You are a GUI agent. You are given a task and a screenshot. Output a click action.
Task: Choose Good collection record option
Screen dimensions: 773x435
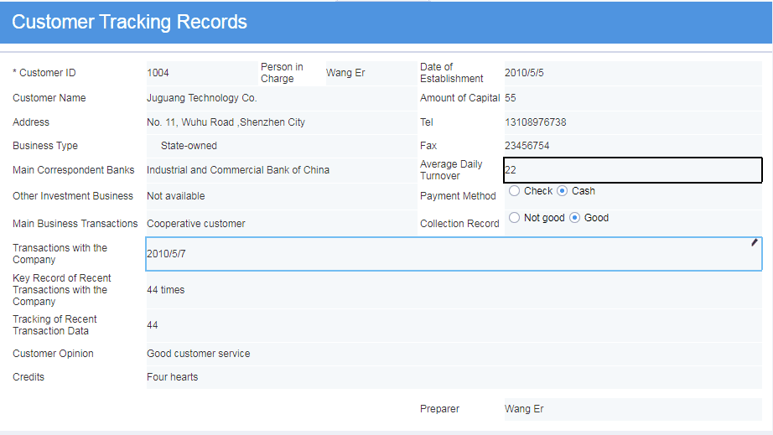pyautogui.click(x=574, y=217)
